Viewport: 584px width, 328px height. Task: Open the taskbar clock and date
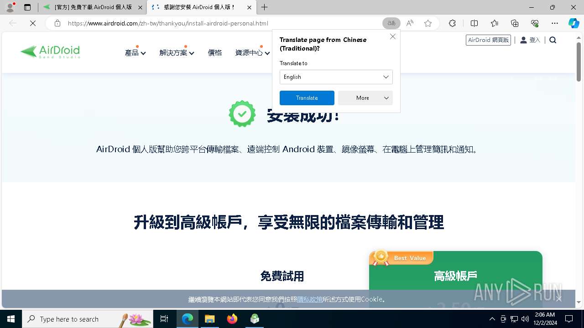coord(545,319)
